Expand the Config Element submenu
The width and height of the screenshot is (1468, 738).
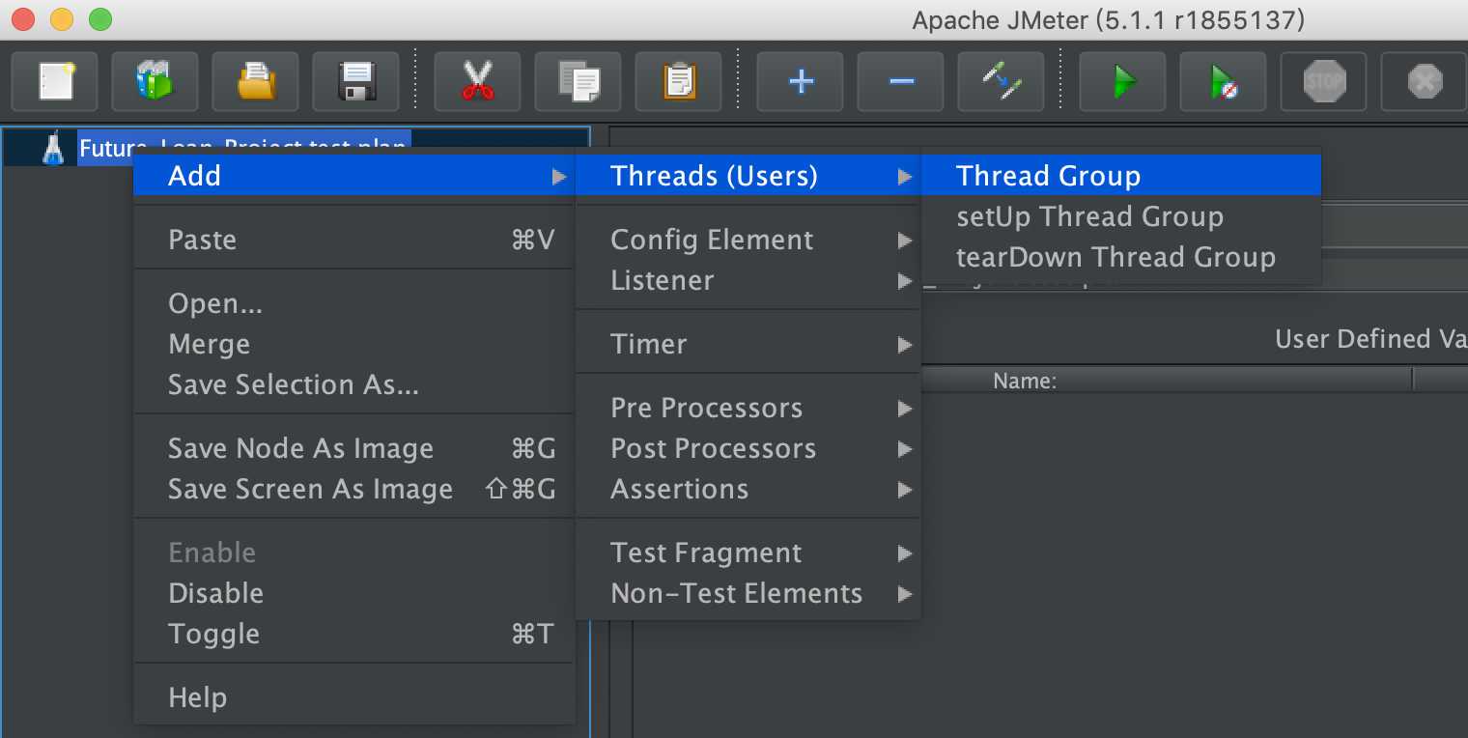pos(748,240)
